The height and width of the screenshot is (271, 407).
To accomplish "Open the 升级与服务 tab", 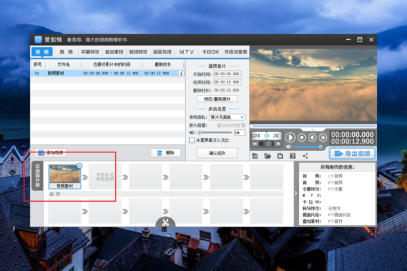I will (235, 52).
